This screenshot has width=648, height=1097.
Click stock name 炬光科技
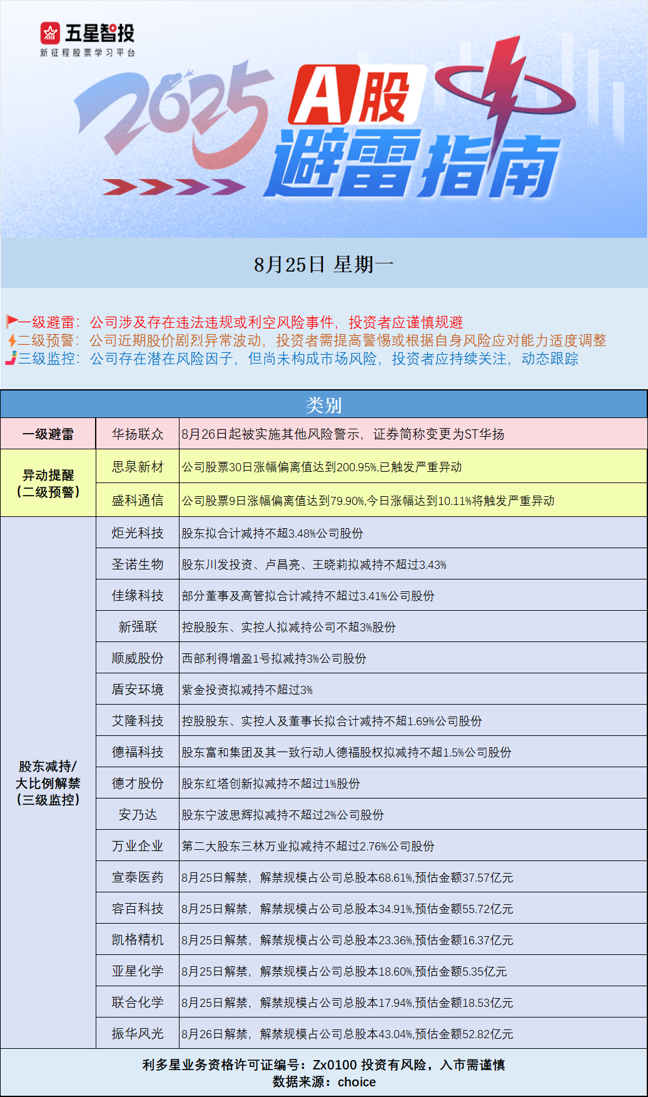click(138, 533)
